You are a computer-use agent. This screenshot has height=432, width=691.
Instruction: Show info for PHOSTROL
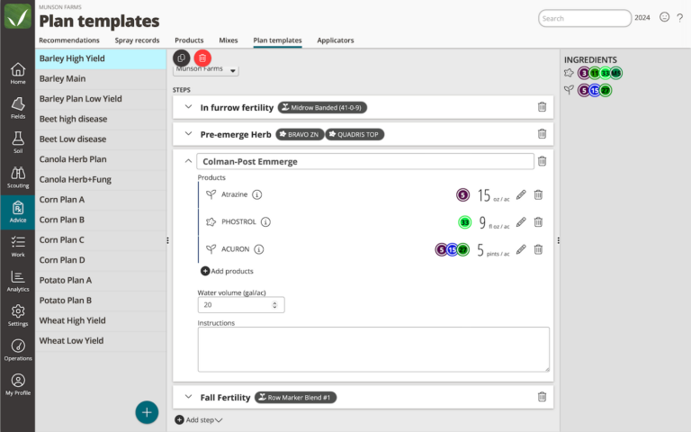[x=265, y=221]
